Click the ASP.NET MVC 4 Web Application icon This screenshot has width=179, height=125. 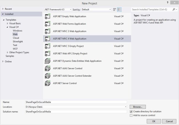[47, 39]
